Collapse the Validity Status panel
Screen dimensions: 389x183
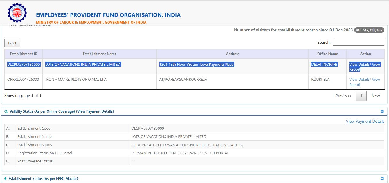[382, 111]
